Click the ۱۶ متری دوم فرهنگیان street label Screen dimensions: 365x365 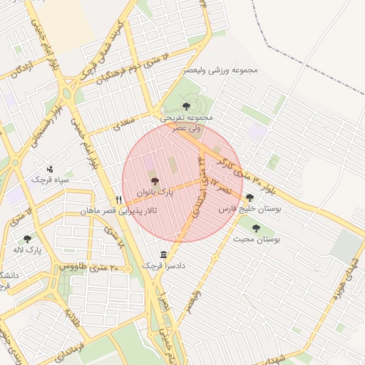point(132,69)
